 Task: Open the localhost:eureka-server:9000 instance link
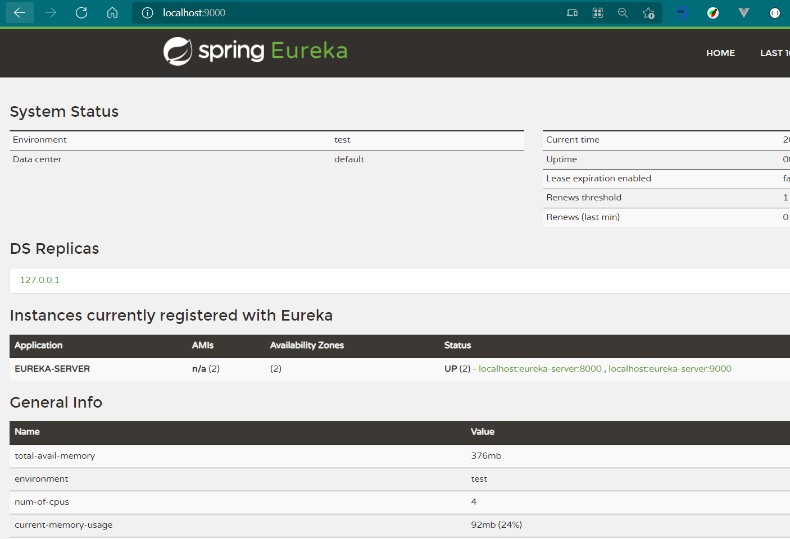pos(670,369)
